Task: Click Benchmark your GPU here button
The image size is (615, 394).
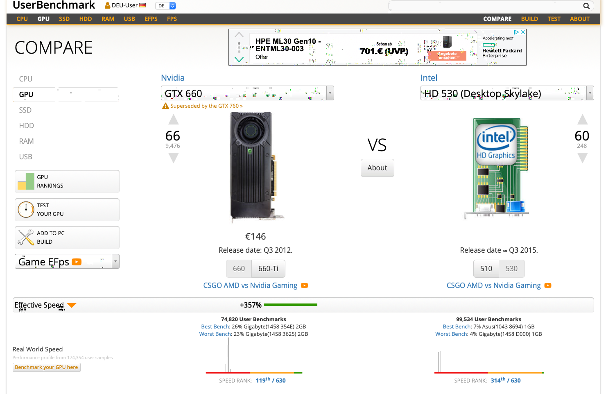Action: (47, 367)
